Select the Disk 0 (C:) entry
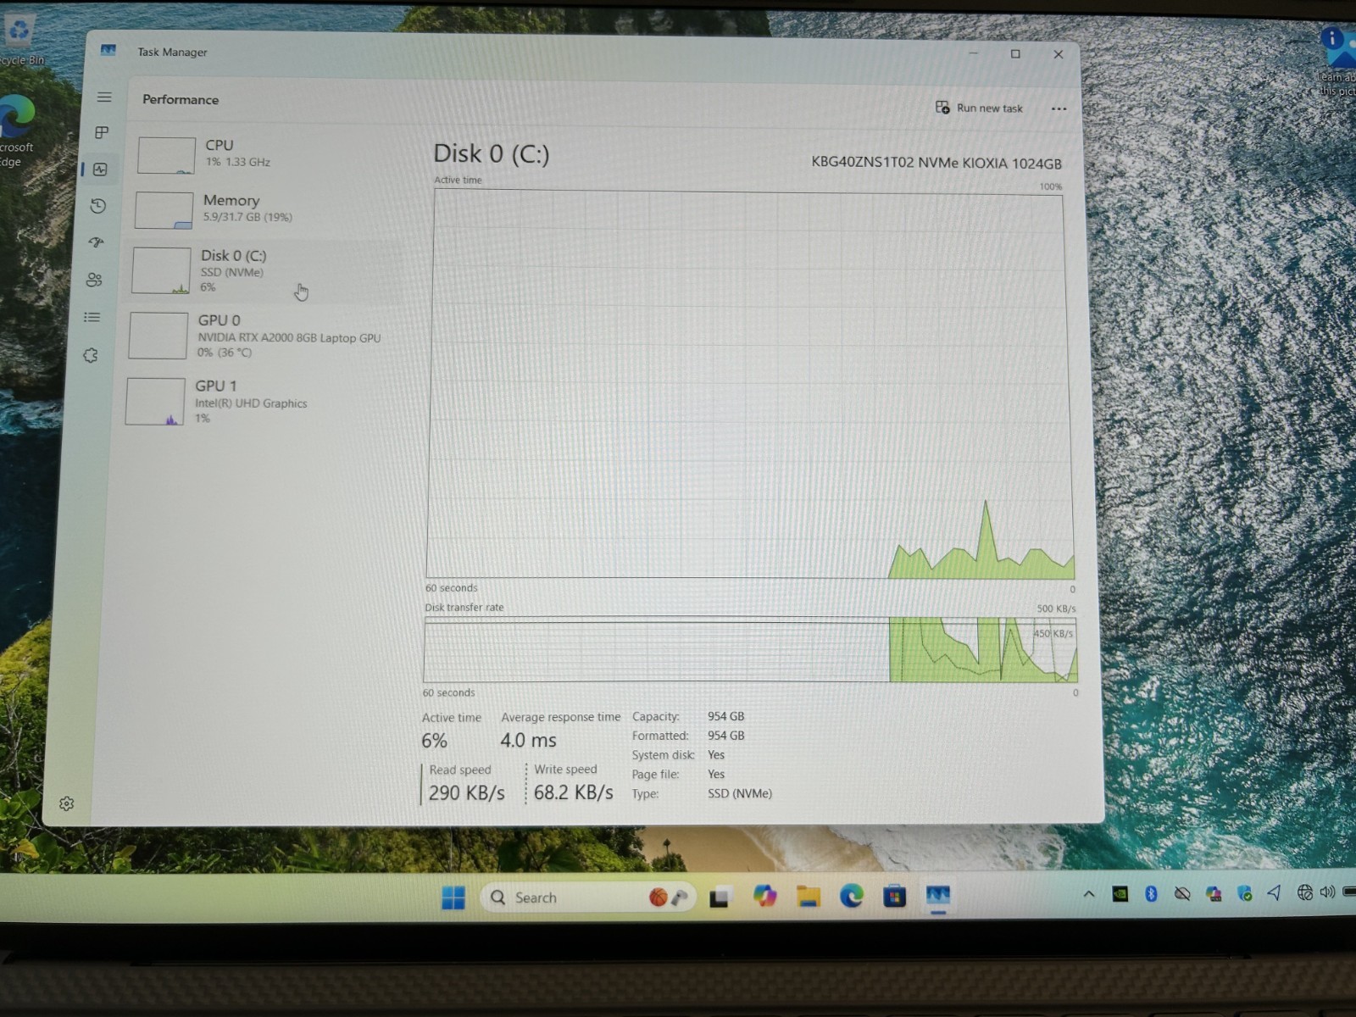This screenshot has height=1017, width=1356. click(264, 270)
